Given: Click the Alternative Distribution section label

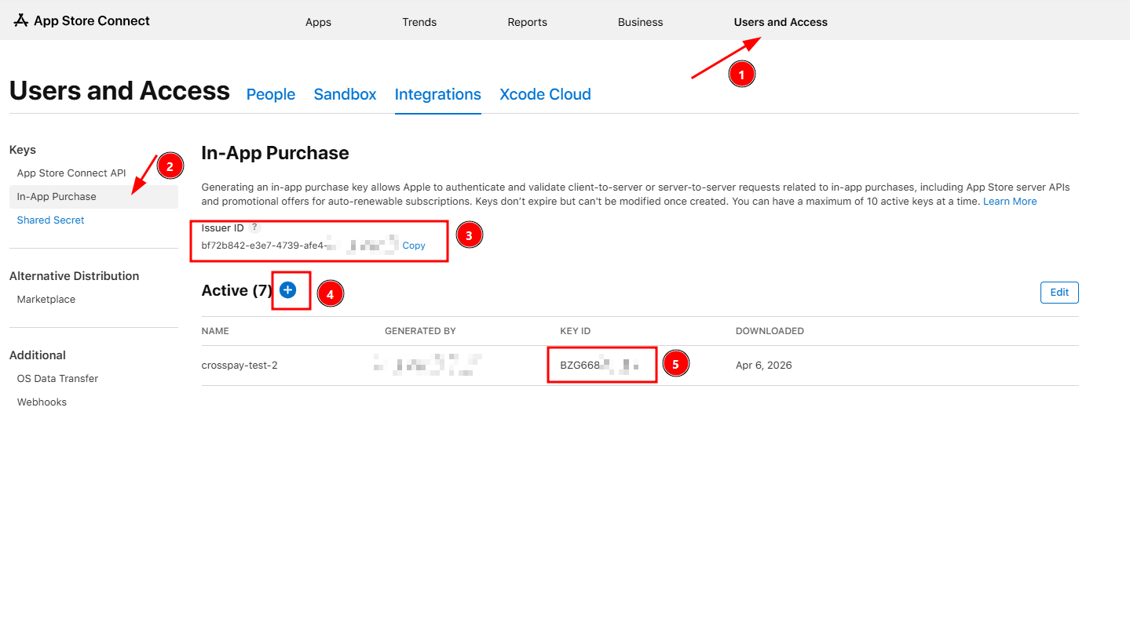Looking at the screenshot, I should 75,276.
